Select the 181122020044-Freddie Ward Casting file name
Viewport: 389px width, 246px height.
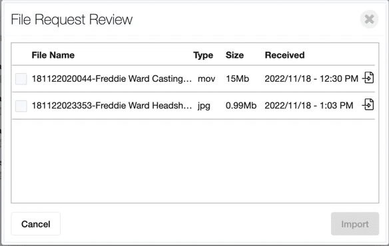[x=112, y=78]
